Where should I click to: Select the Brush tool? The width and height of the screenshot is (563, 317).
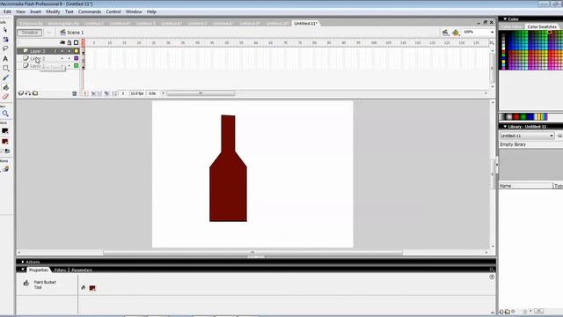point(5,77)
